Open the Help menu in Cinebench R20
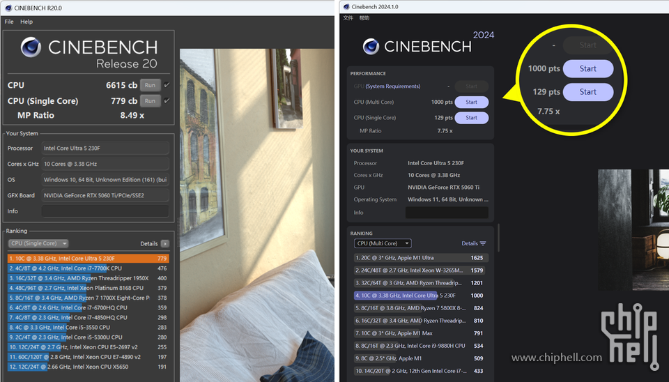 (x=26, y=22)
